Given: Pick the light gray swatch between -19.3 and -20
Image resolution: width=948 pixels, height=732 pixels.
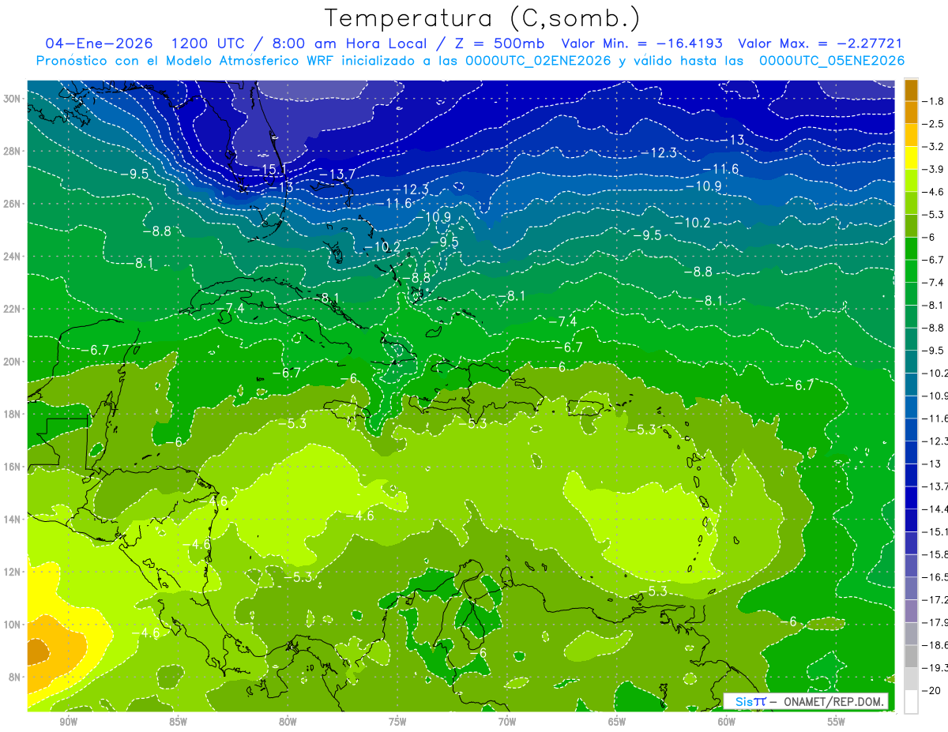Looking at the screenshot, I should (912, 678).
